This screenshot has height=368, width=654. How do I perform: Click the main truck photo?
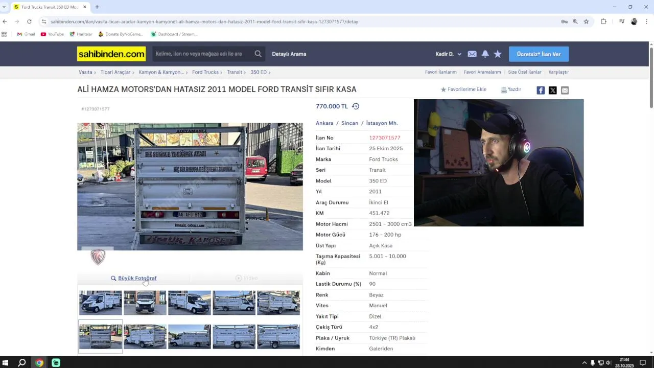[190, 187]
